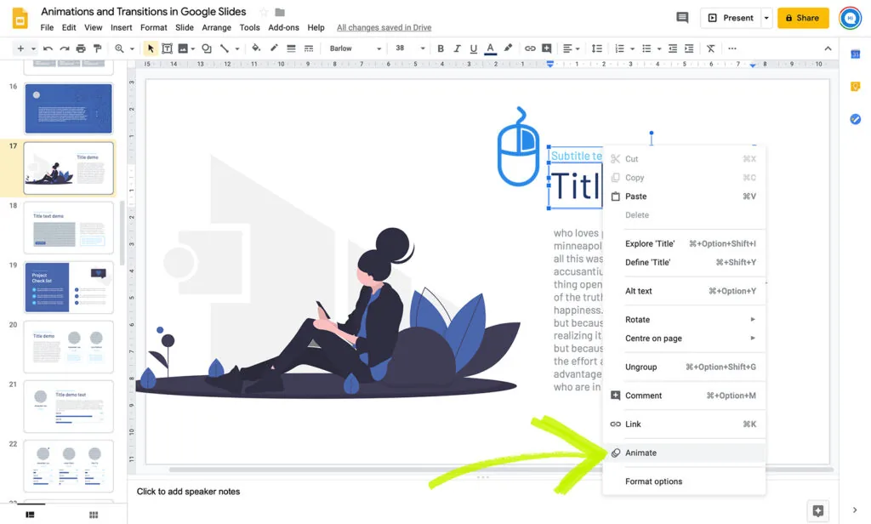Click the insert image icon
This screenshot has height=524, width=871.
tap(183, 48)
